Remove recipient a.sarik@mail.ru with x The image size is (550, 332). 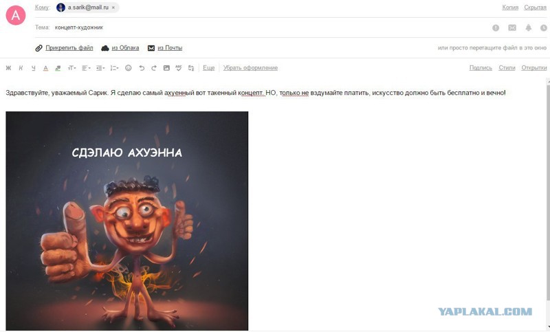click(x=113, y=8)
